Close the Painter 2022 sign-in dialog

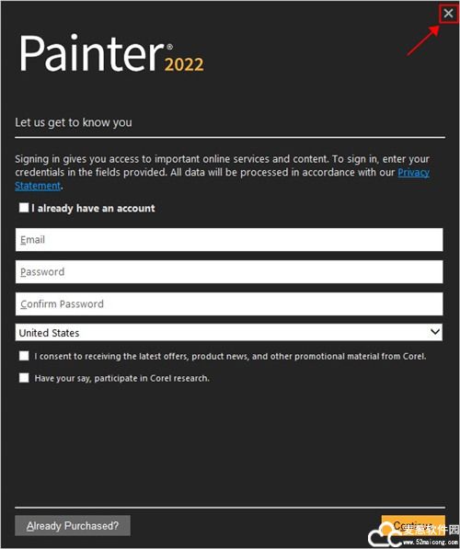[448, 14]
